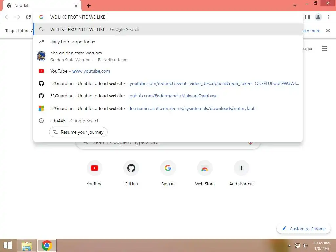Viewport: 336px width, 252px height.
Task: Open a new tab with the plus button
Action: [89, 6]
